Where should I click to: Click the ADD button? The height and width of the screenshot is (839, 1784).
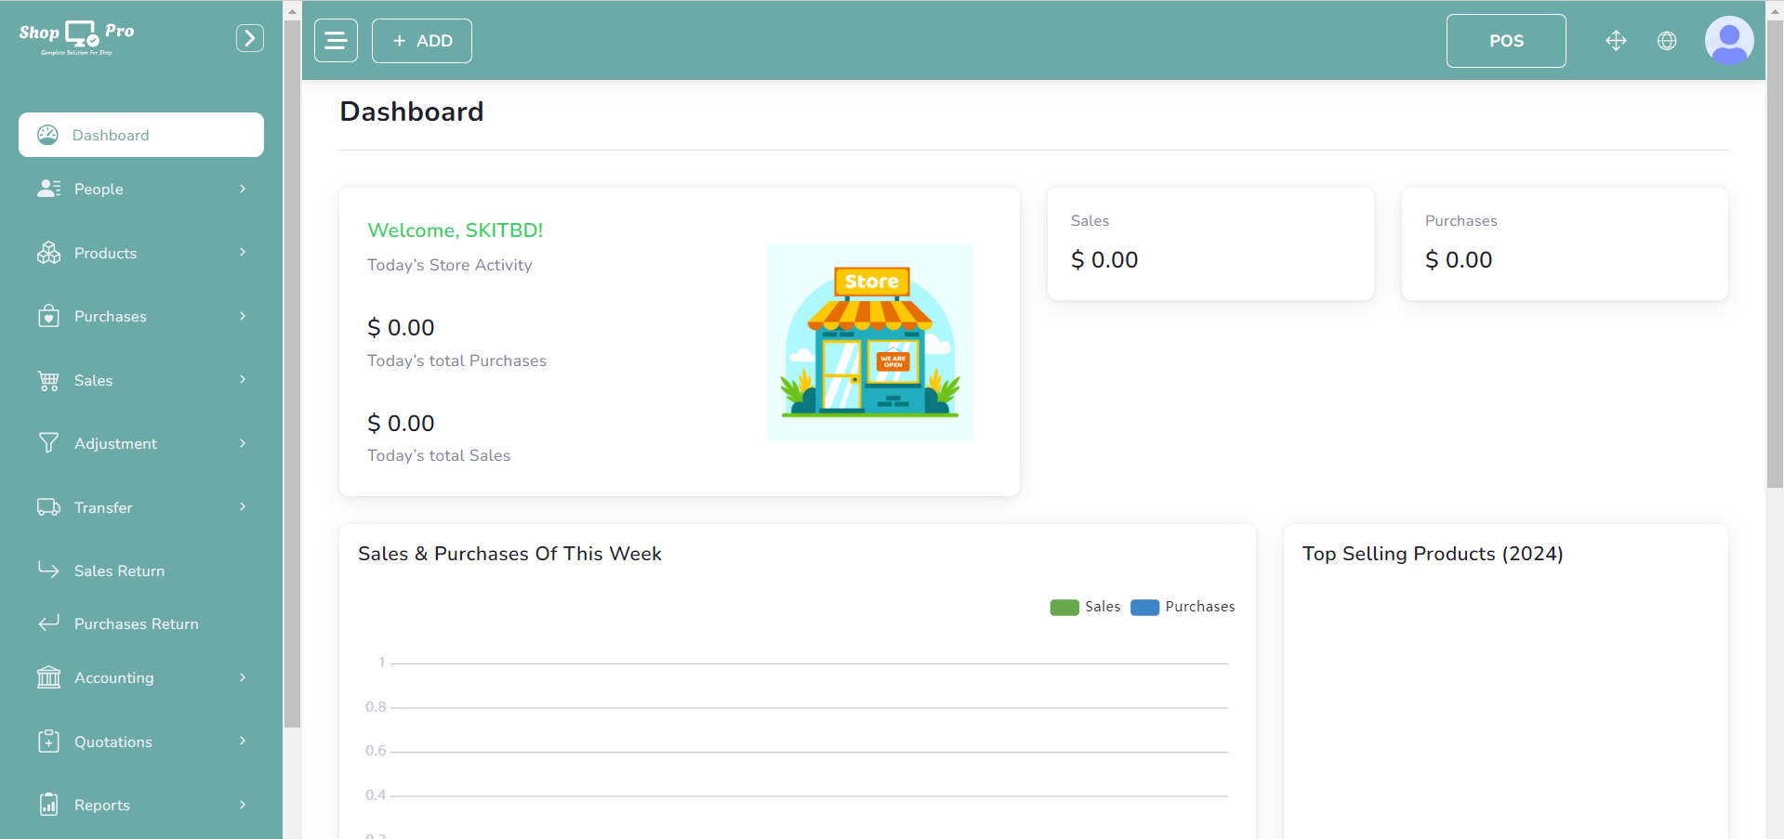[421, 40]
